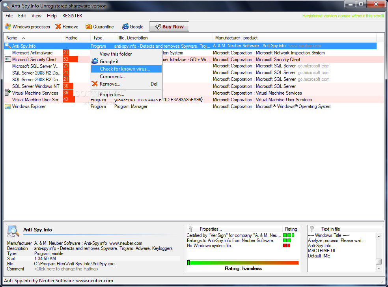Click the browser icon beside Google it
The height and width of the screenshot is (287, 388).
tap(95, 61)
